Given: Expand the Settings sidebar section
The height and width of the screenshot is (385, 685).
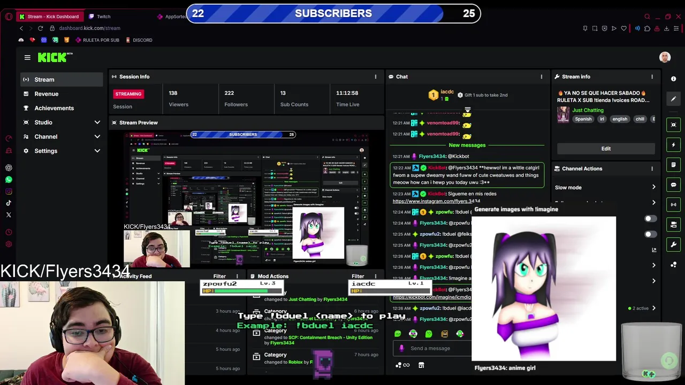Looking at the screenshot, I should tap(97, 151).
